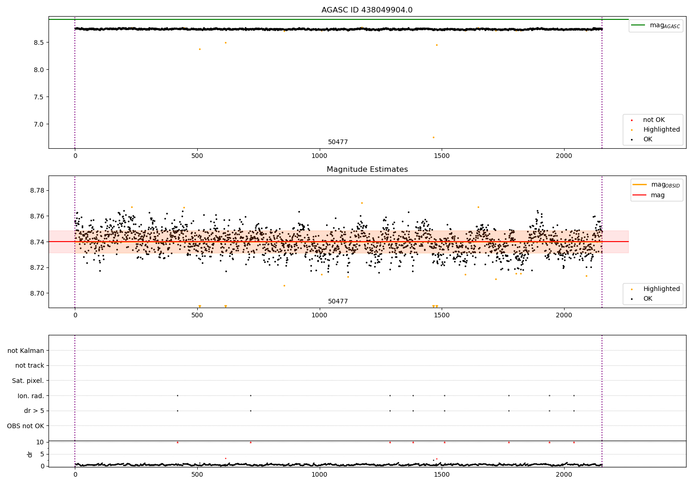The width and height of the screenshot is (693, 485).
Task: Select x-axis tick 1000 under Magnitude Estimates
Action: click(319, 315)
